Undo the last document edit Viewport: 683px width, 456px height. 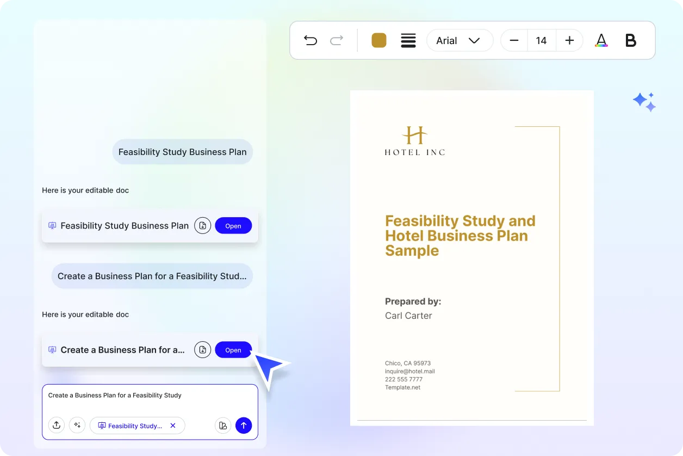click(x=311, y=40)
